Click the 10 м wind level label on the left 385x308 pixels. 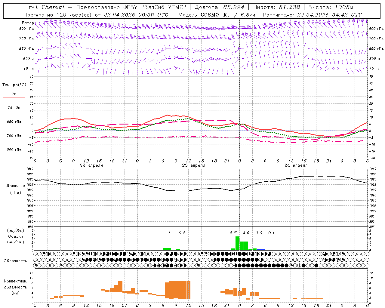[29, 69]
